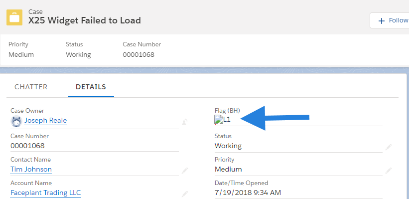Edit the Status field pencil icon
This screenshot has height=199, width=409.
click(x=389, y=147)
